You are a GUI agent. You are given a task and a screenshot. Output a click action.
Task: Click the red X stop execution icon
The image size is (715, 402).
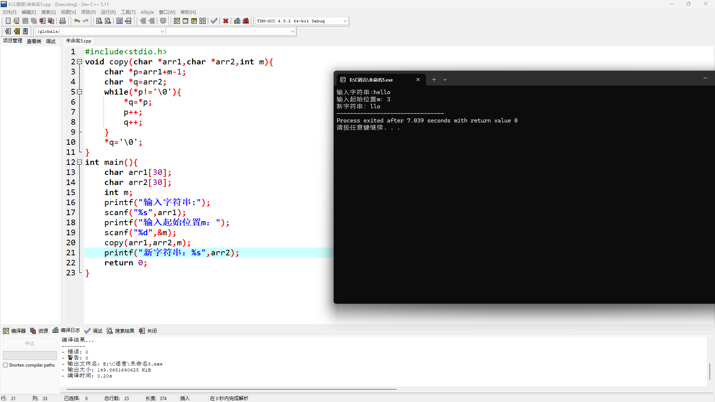(x=226, y=21)
